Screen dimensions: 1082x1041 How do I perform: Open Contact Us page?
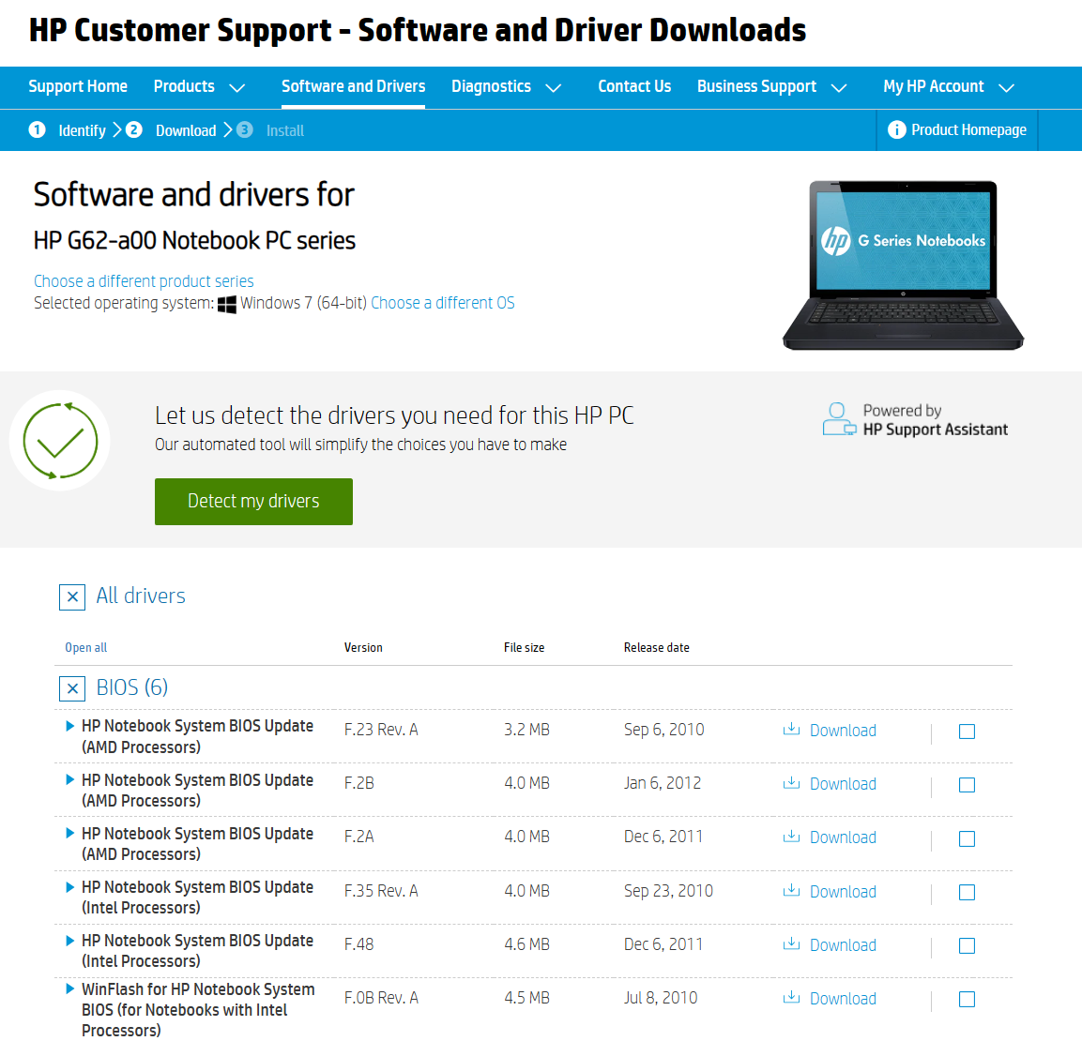click(634, 87)
